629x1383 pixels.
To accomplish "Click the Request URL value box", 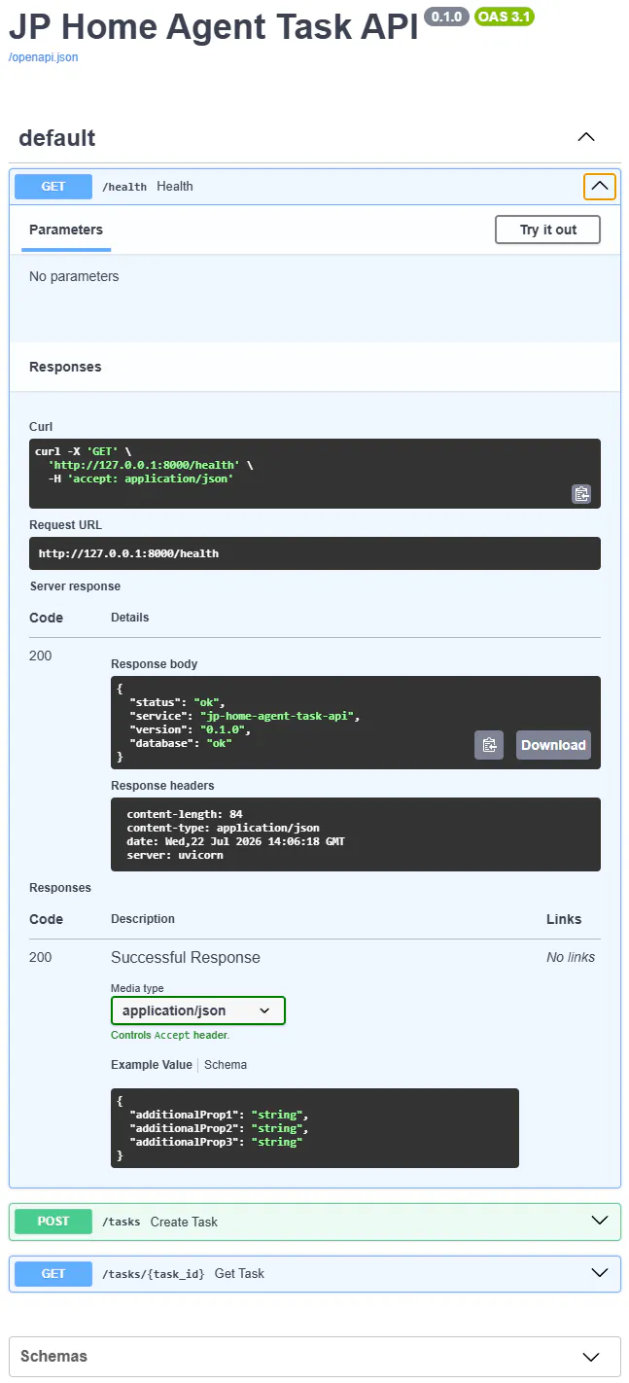I will [x=315, y=553].
